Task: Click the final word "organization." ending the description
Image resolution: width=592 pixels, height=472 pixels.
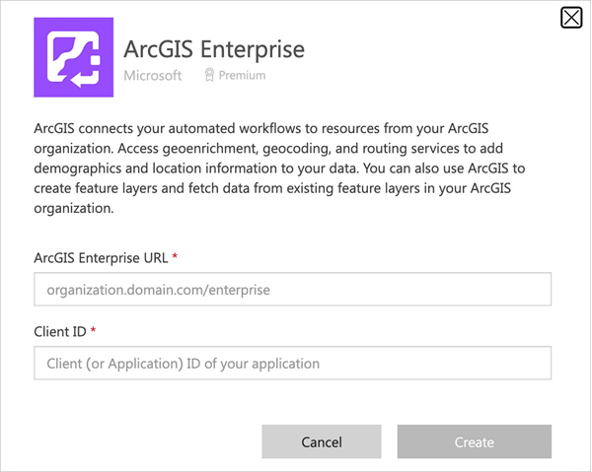Action: (x=74, y=208)
